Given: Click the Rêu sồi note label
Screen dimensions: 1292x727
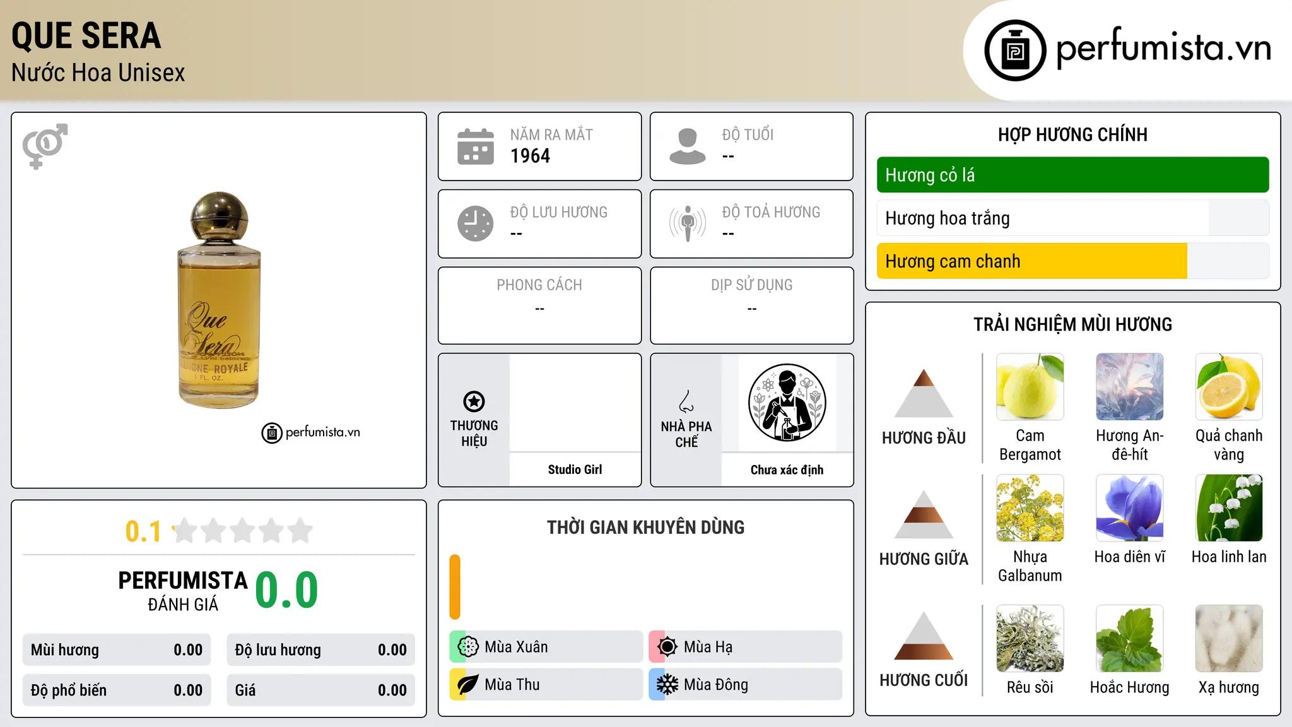Looking at the screenshot, I should point(1030,687).
